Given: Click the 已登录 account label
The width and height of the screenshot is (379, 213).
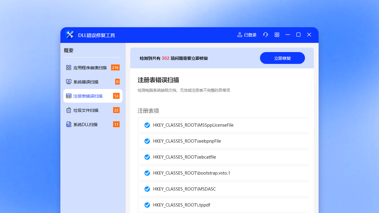Looking at the screenshot, I should point(250,35).
